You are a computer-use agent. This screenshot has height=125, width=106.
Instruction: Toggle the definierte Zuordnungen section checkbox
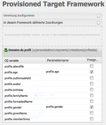click(99, 23)
